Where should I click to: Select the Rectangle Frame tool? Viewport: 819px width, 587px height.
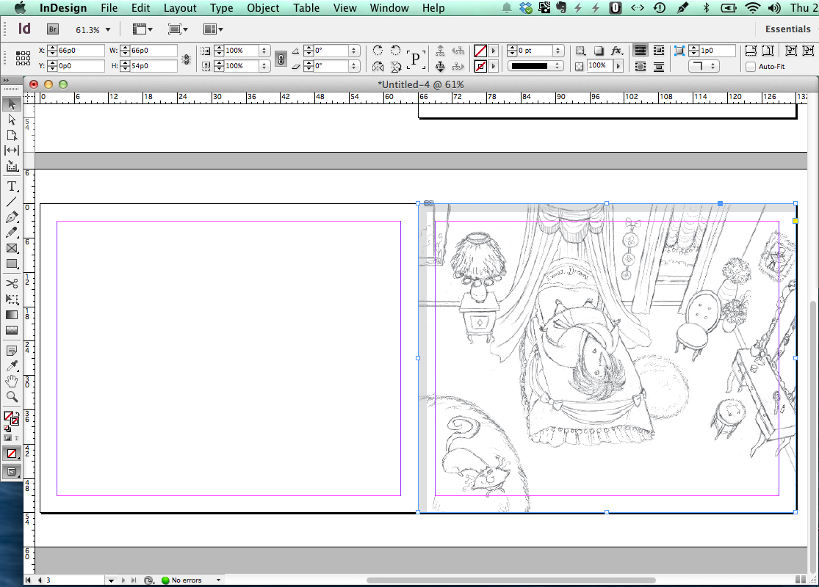point(12,248)
